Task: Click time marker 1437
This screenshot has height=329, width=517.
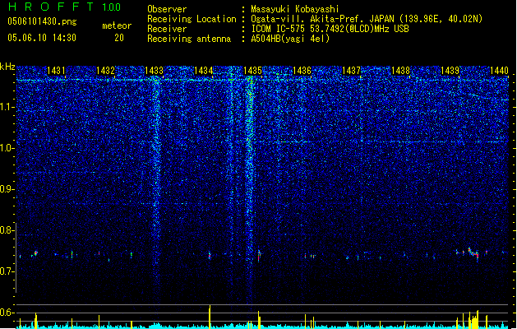Action: [352, 71]
